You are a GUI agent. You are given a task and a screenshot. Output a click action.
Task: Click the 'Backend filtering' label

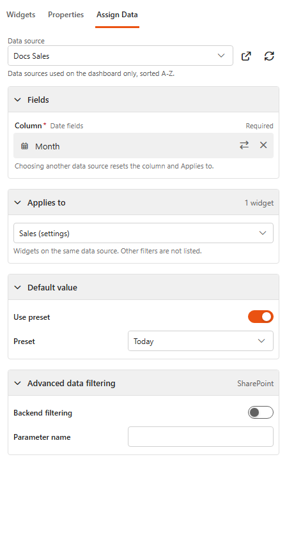click(x=43, y=413)
